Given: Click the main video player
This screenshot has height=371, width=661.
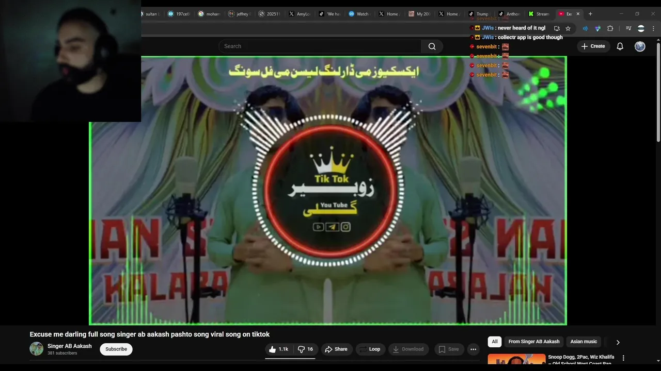Looking at the screenshot, I should 328,191.
